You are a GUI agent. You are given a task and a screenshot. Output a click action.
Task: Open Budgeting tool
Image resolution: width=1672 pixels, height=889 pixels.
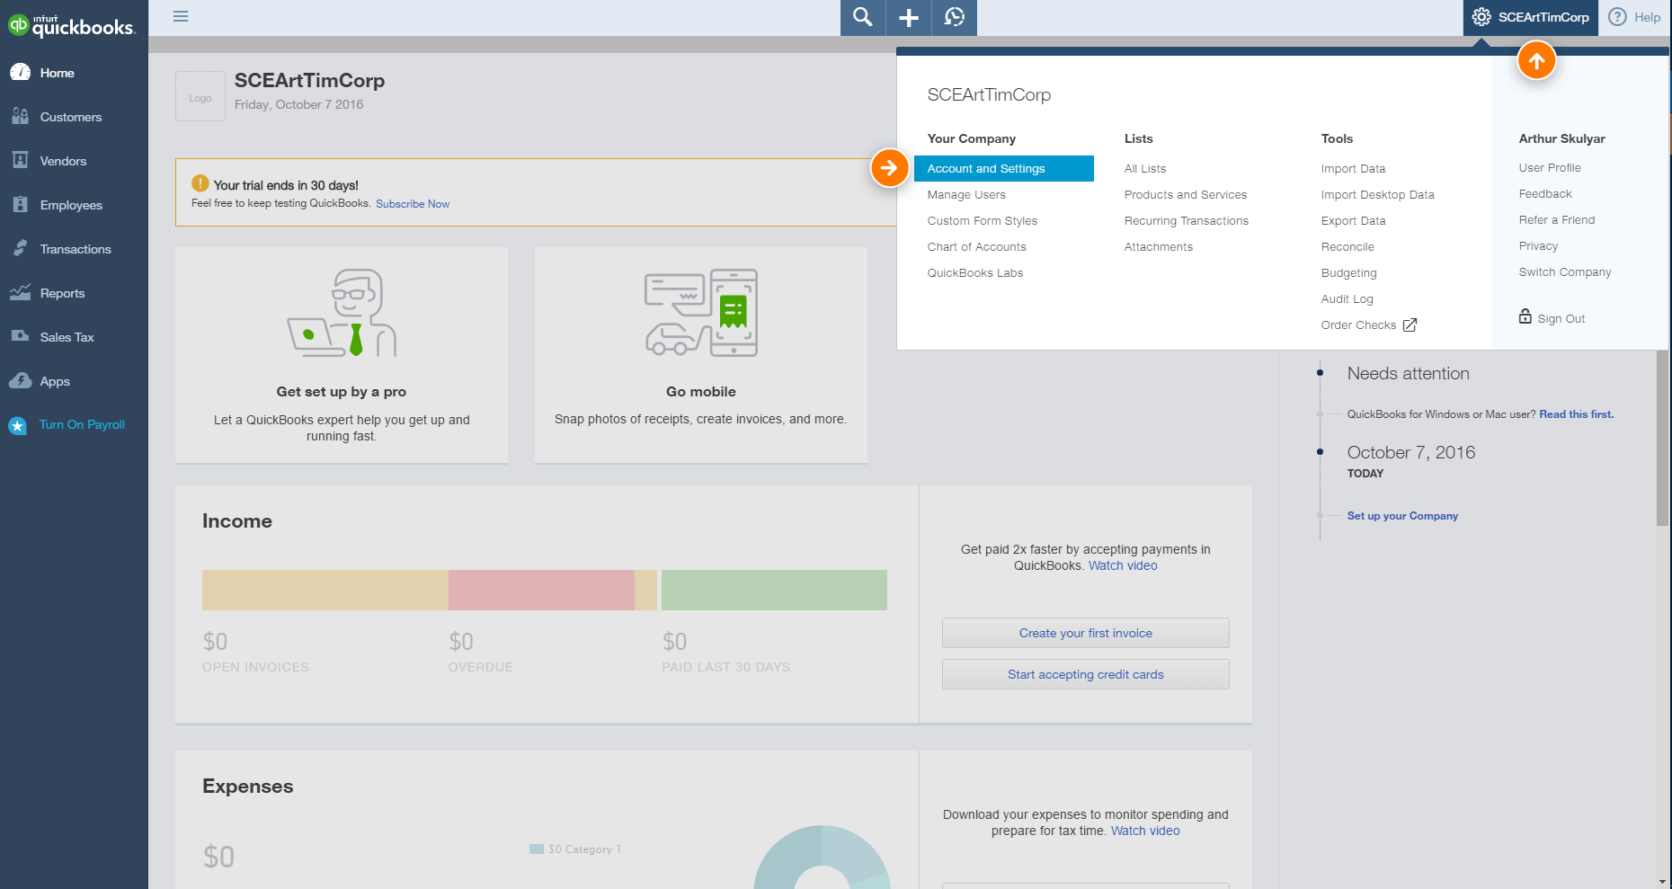1349,272
